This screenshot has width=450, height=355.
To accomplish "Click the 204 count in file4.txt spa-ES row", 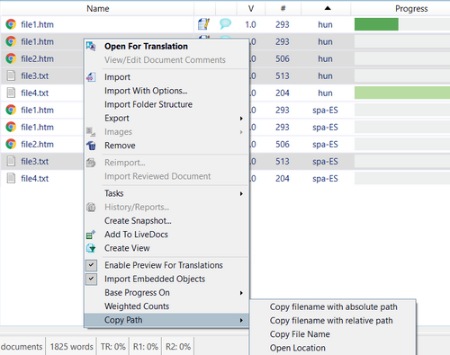I will coord(283,179).
